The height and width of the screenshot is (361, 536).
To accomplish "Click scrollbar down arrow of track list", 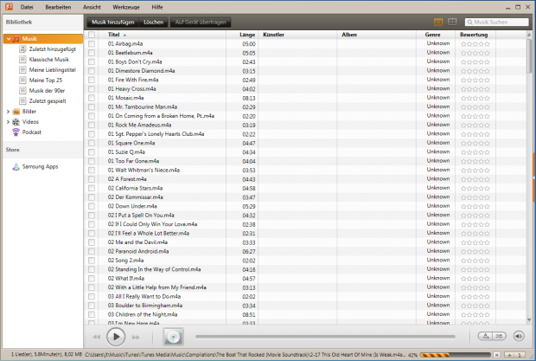I will tap(529, 320).
